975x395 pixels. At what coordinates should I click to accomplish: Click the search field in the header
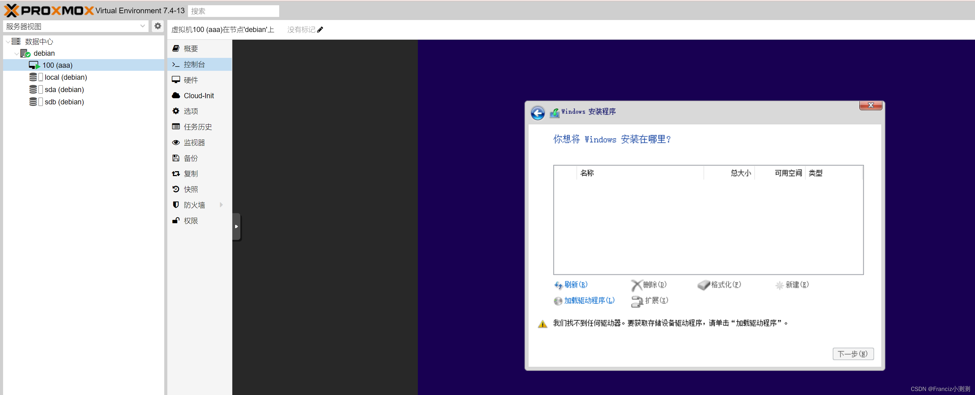(x=234, y=11)
